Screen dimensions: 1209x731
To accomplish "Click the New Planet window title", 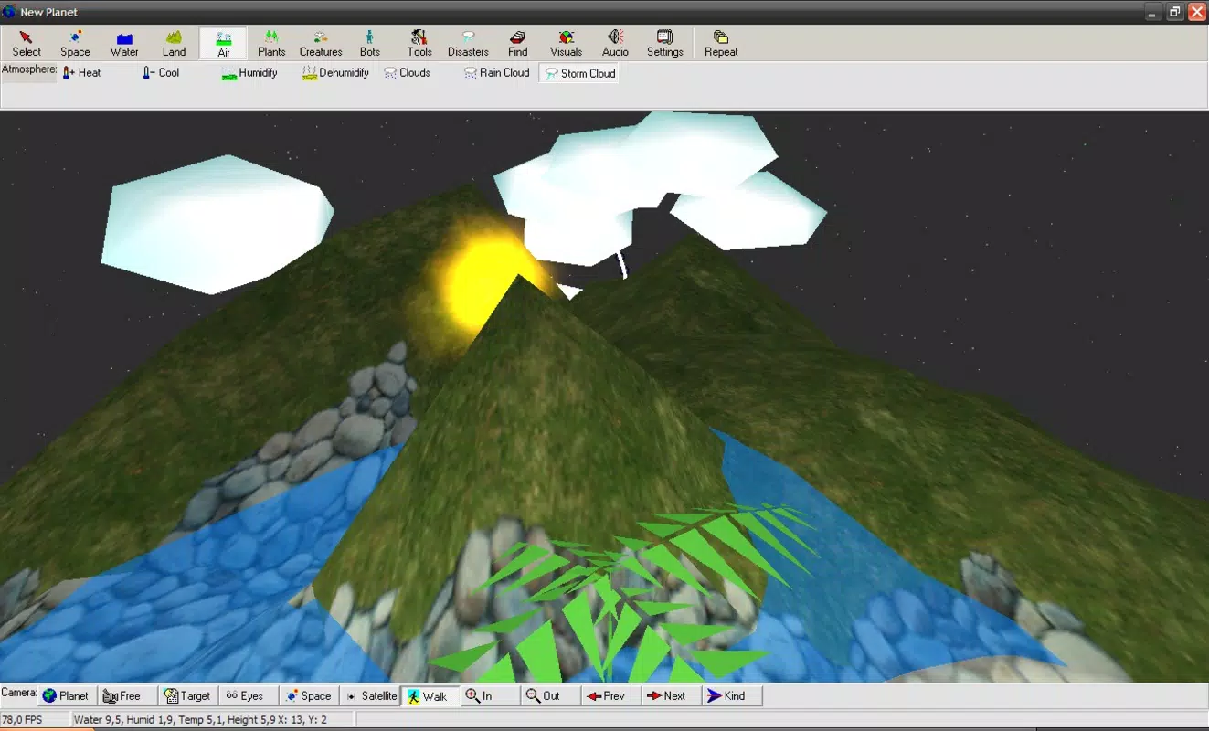I will tap(49, 12).
